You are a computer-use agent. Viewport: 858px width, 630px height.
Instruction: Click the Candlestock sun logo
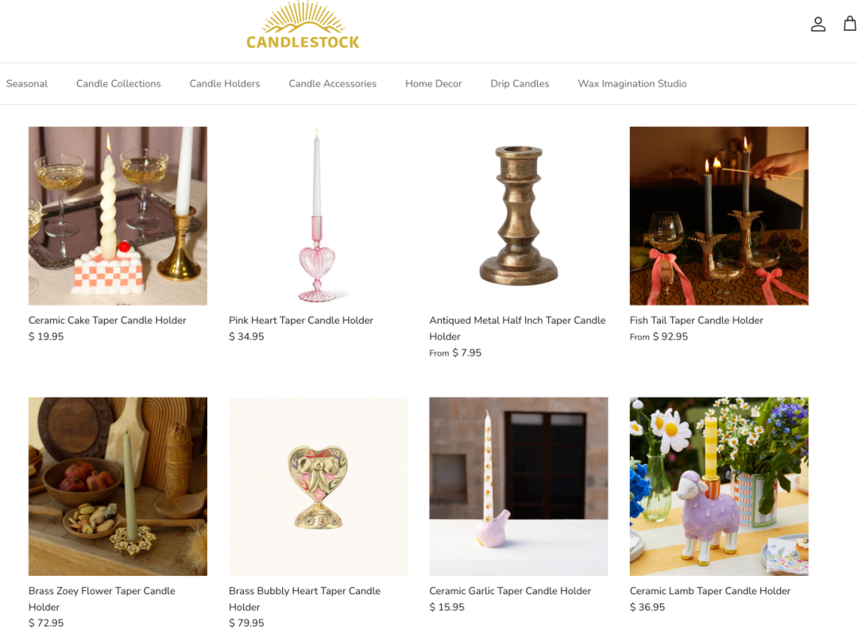(303, 25)
